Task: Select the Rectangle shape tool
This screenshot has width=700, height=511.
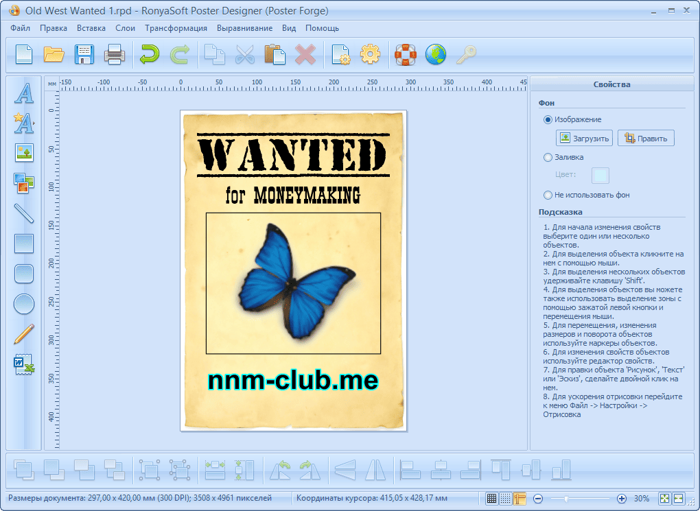Action: pos(24,243)
